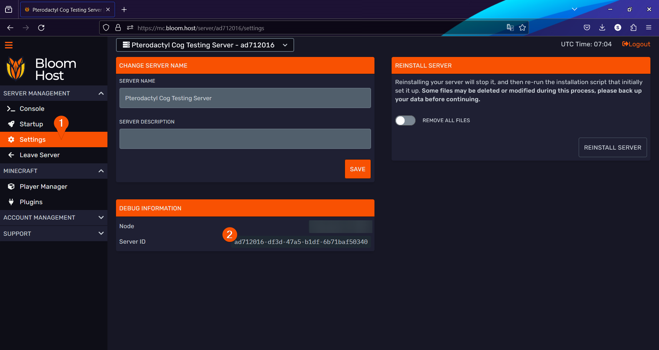The image size is (659, 350).
Task: Collapse the Server Management section
Action: point(54,93)
